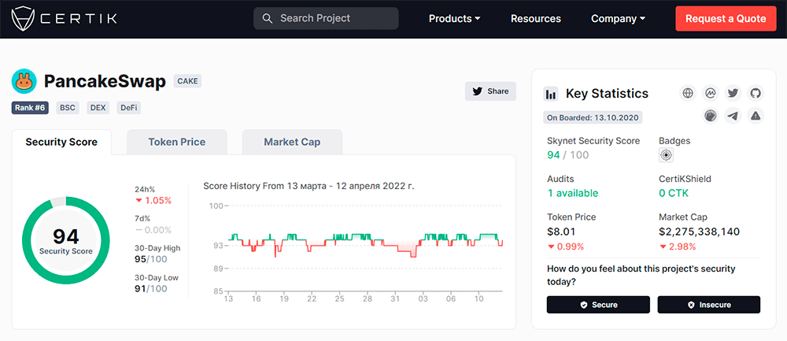
Task: Expand the Products dropdown menu
Action: [x=454, y=19]
